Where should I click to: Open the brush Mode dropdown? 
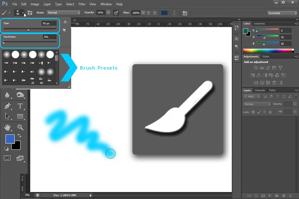click(x=64, y=13)
